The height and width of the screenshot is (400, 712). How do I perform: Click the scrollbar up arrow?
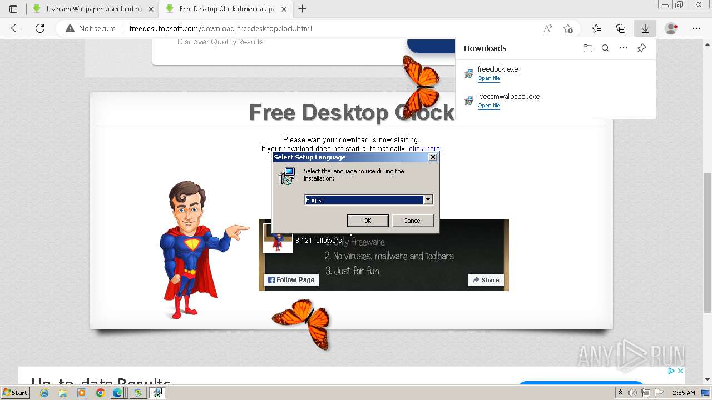tap(708, 43)
